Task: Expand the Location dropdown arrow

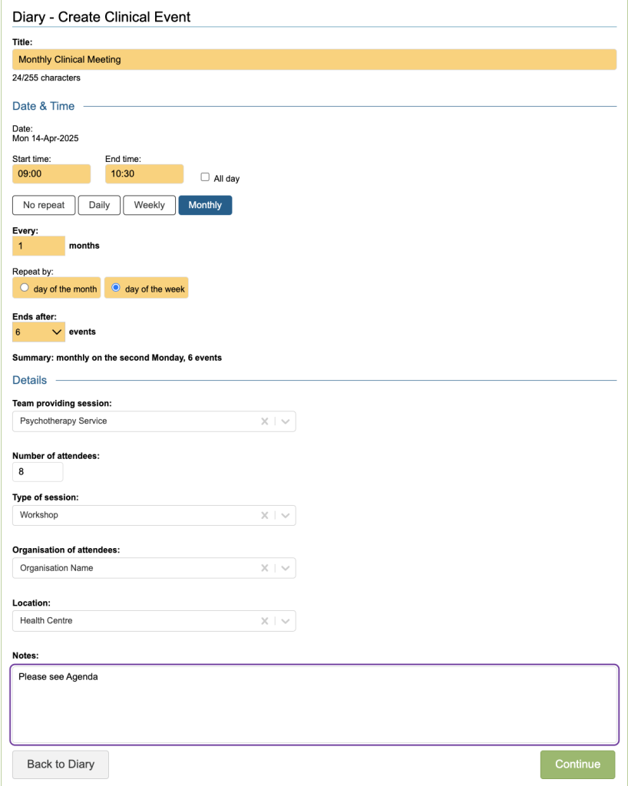Action: coord(285,621)
